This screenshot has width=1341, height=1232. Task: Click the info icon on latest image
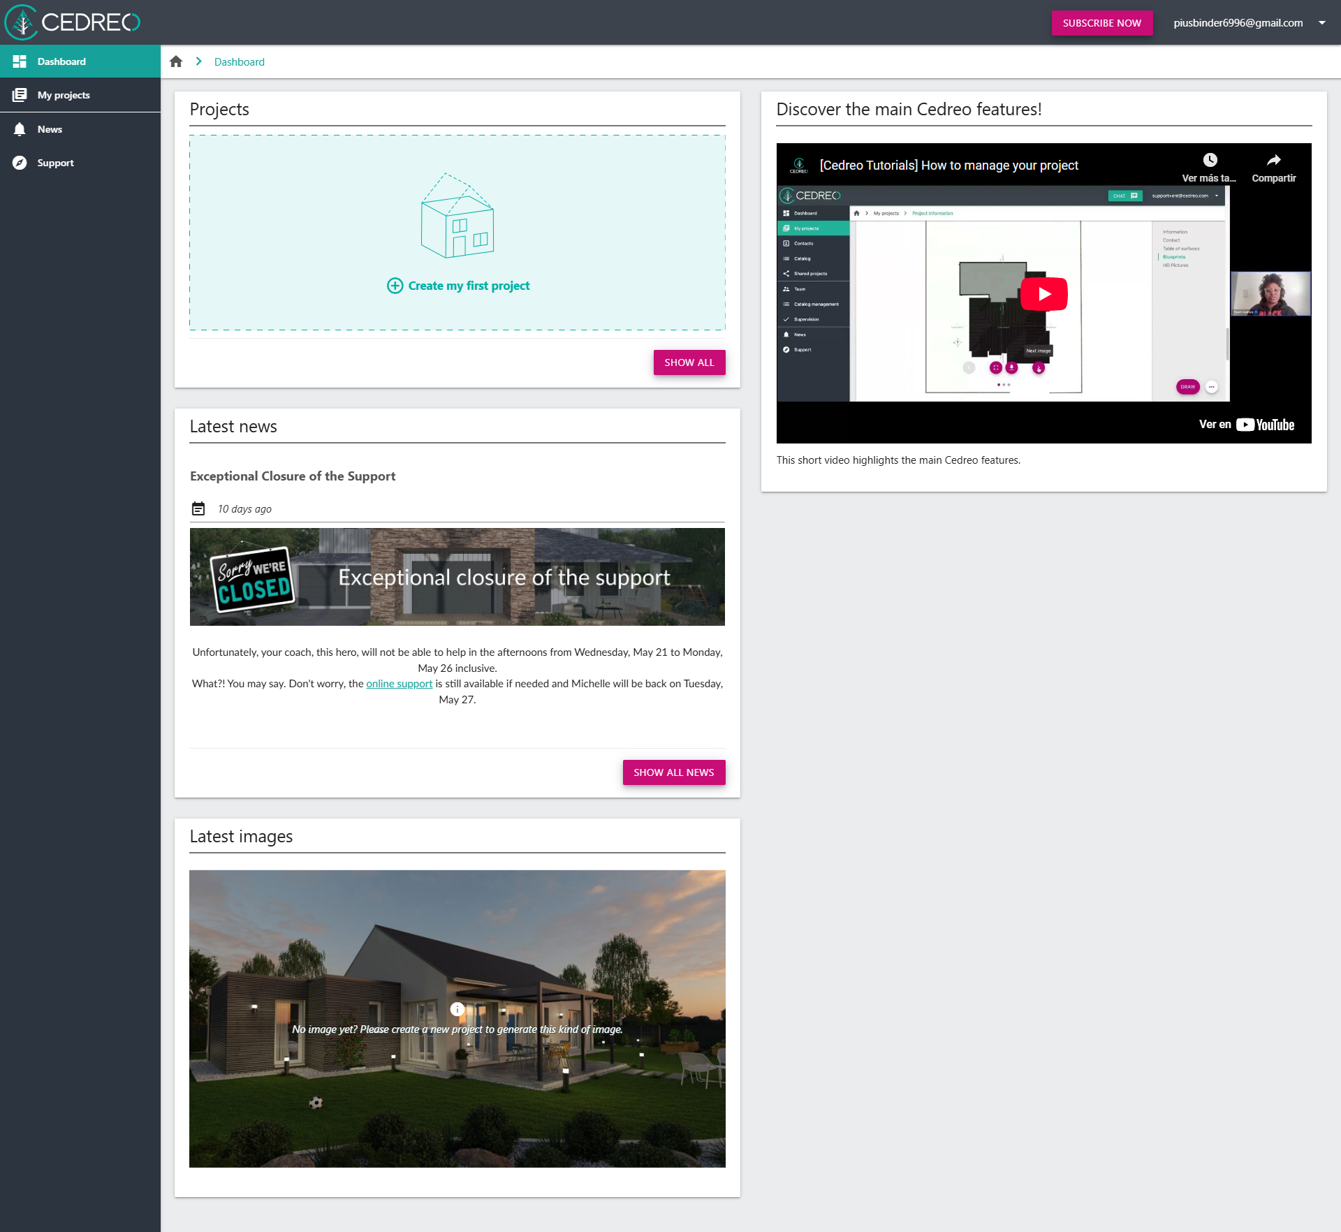(457, 1009)
